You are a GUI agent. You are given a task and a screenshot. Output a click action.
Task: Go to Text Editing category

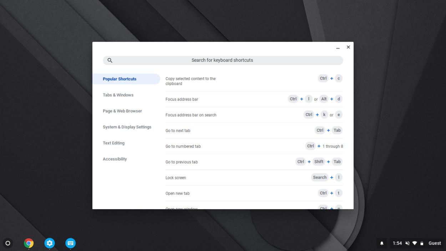point(114,143)
